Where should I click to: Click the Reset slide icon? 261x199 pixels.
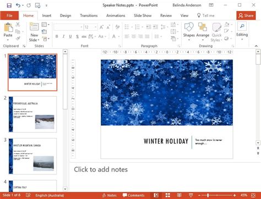[44, 32]
